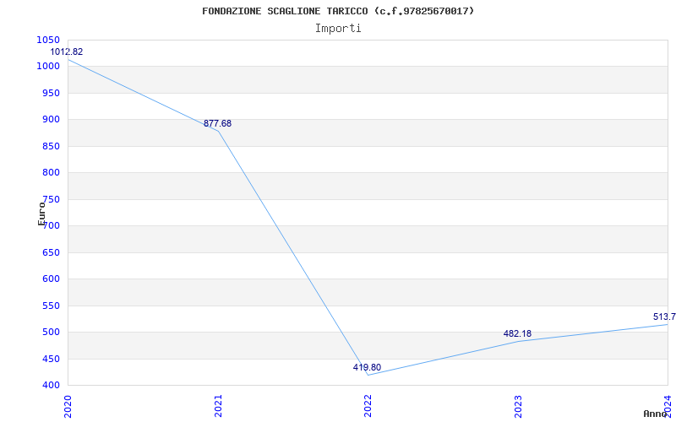The width and height of the screenshot is (676, 422).
Task: Click the 900 y-axis tick label
Action: [x=51, y=120]
